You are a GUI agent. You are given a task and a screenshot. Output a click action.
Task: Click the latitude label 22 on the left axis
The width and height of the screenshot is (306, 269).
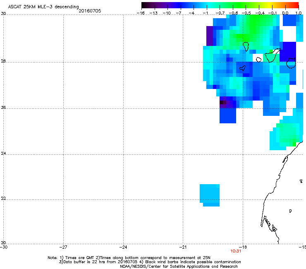(x=3, y=199)
